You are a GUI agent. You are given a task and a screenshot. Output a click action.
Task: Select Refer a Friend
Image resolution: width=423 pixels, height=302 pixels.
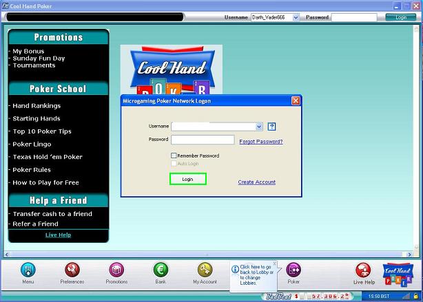[35, 224]
